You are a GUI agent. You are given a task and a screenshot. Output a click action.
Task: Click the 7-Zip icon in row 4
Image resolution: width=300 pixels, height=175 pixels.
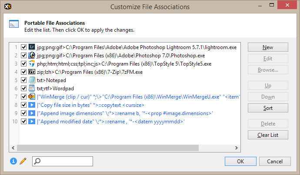(x=32, y=72)
